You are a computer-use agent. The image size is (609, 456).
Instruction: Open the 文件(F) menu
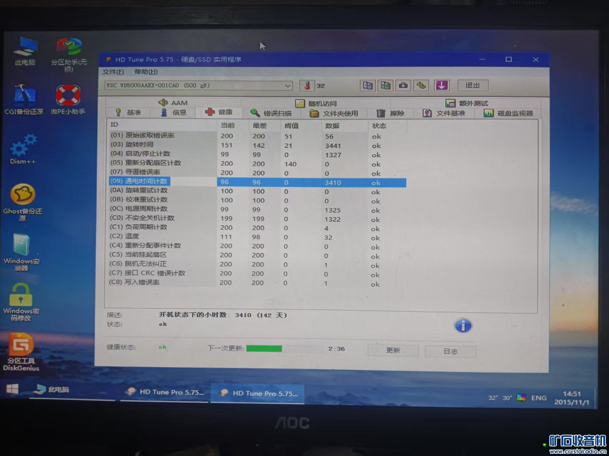113,72
